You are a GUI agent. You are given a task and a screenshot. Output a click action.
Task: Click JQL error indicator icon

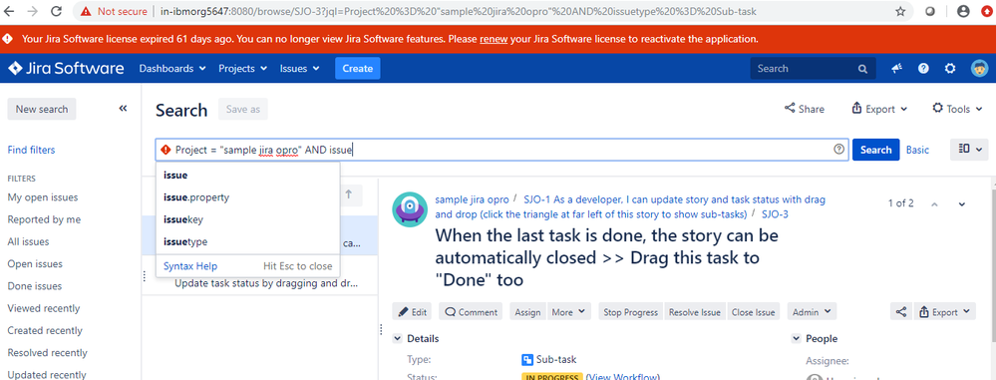[166, 150]
